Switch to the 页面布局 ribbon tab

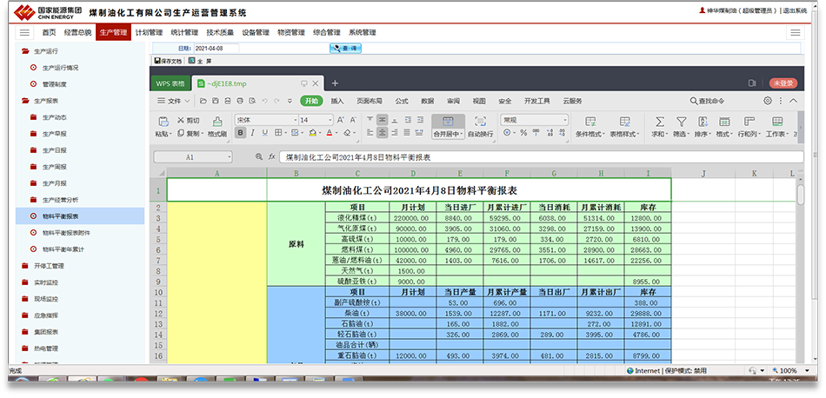coord(370,101)
